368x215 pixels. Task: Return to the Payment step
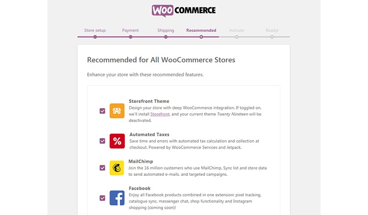tap(130, 30)
